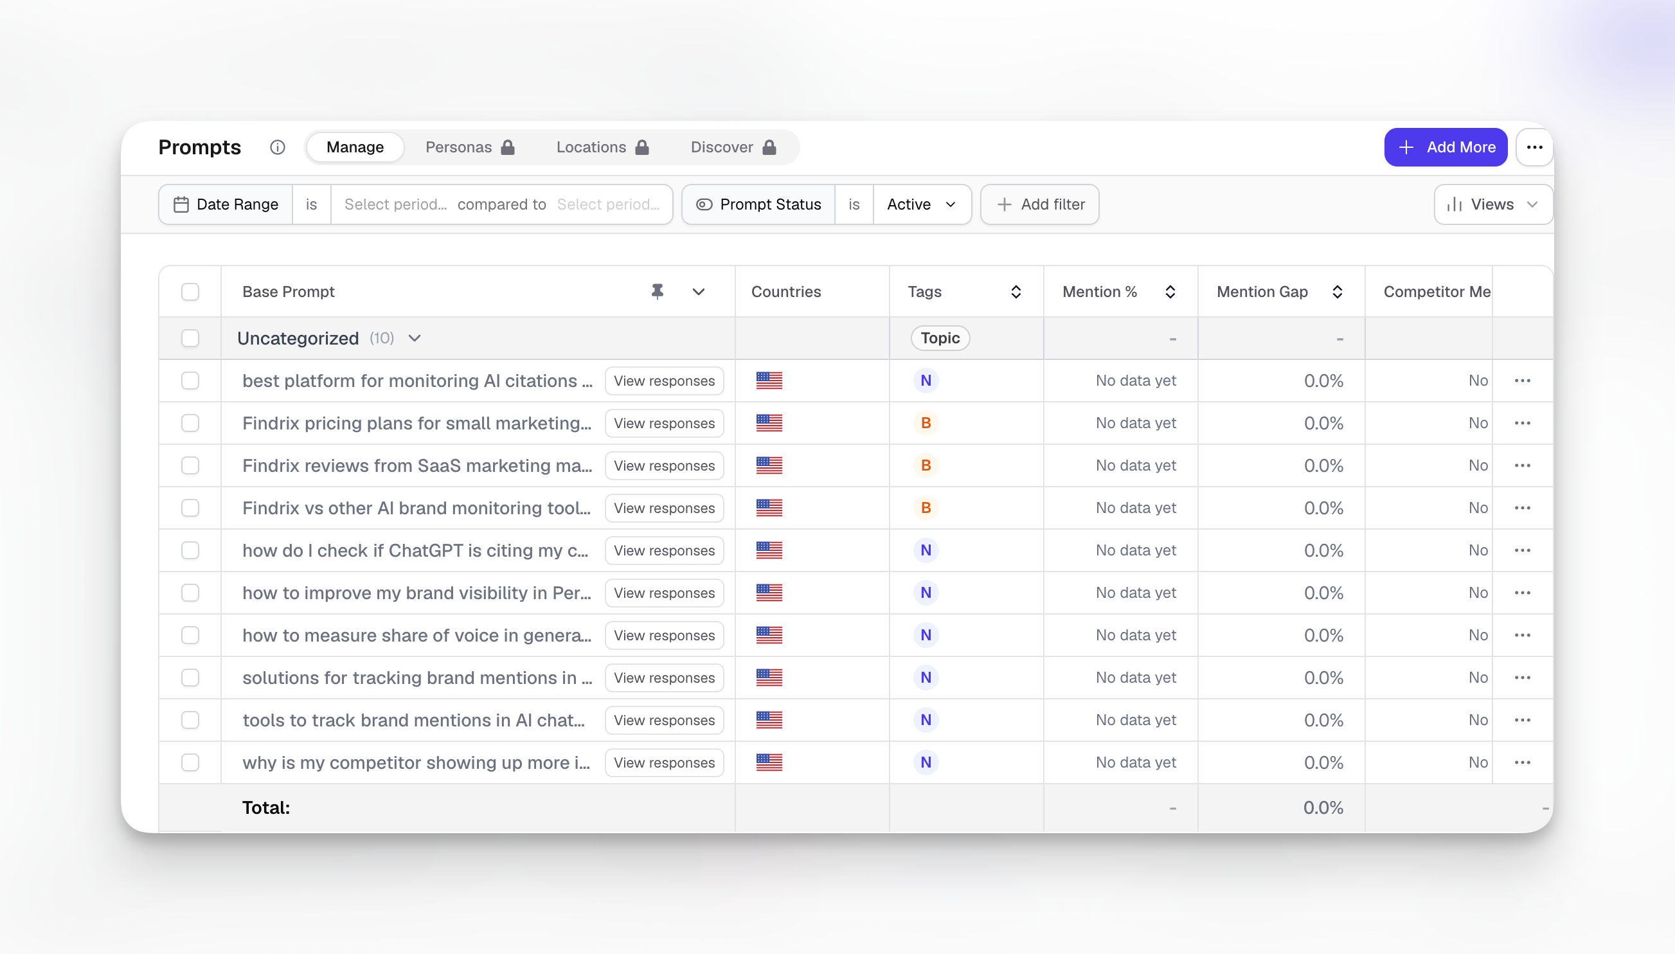This screenshot has width=1675, height=954.
Task: Open row menu for Findrix reviews prompt
Action: 1523,466
